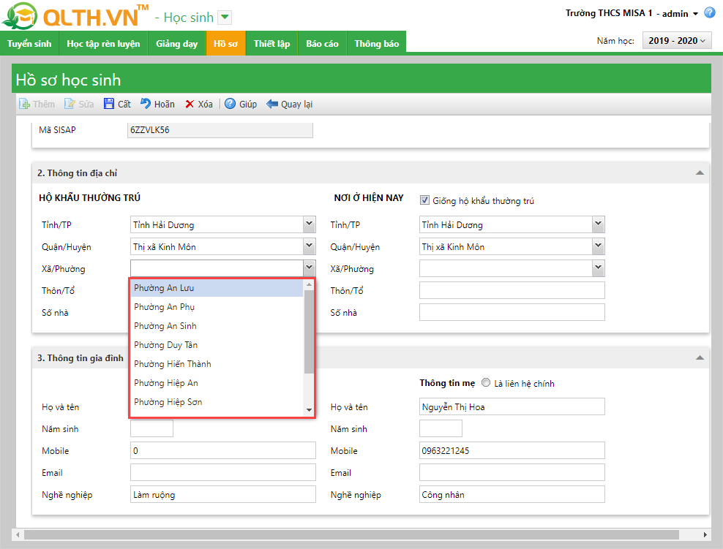Open the Thông báo tab

point(376,43)
